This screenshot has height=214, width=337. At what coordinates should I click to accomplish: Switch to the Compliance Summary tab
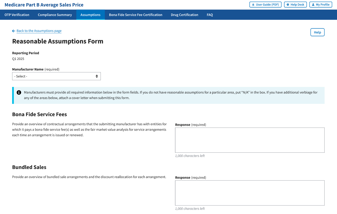(55, 15)
